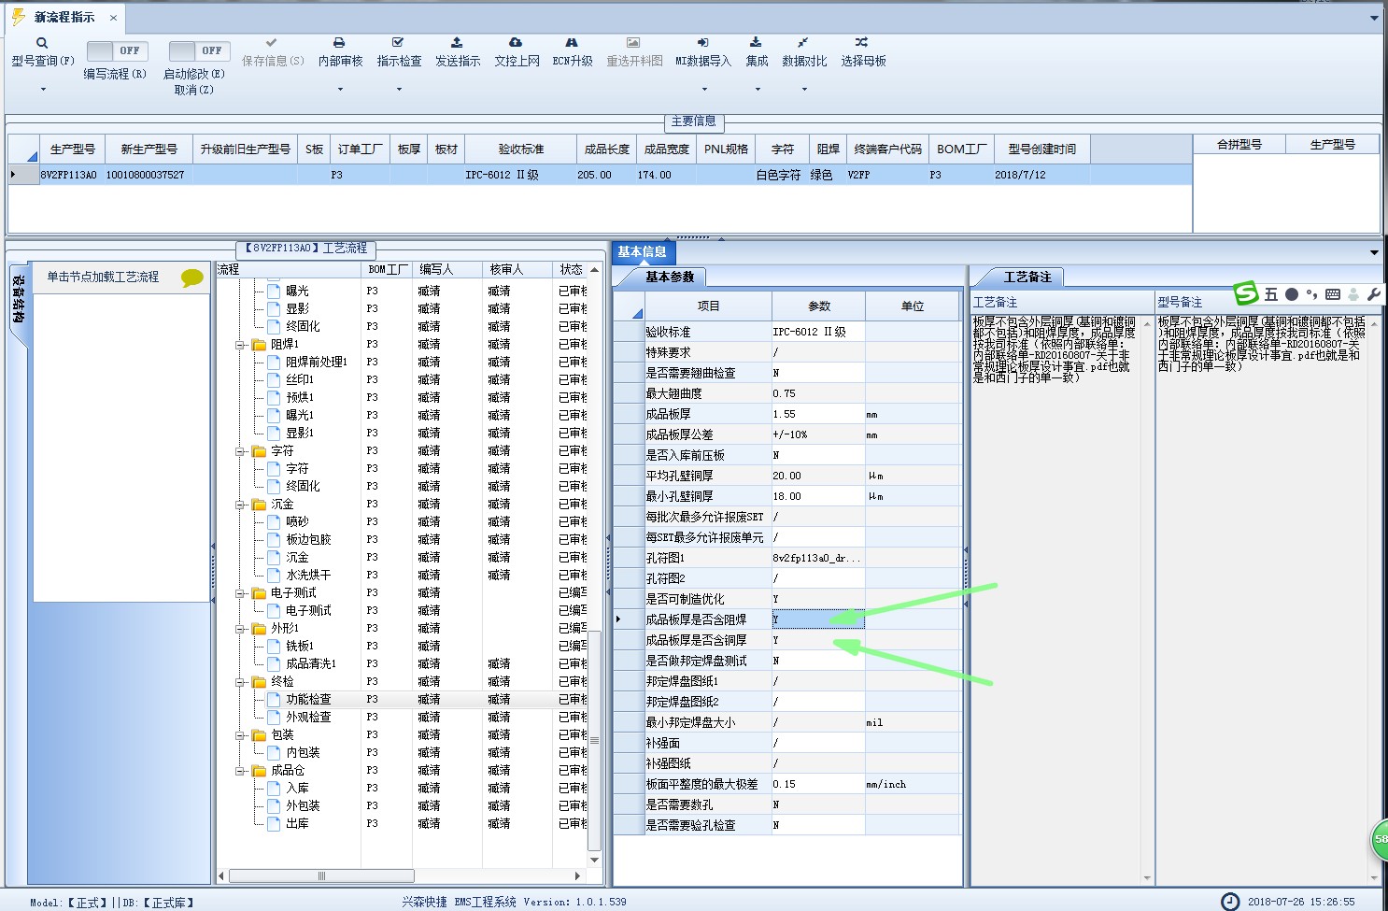Click the 验收标准 column header in main grid
This screenshot has width=1388, height=911.
point(520,149)
